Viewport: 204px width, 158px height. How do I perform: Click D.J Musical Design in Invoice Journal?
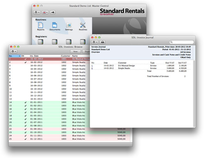tap(126, 66)
